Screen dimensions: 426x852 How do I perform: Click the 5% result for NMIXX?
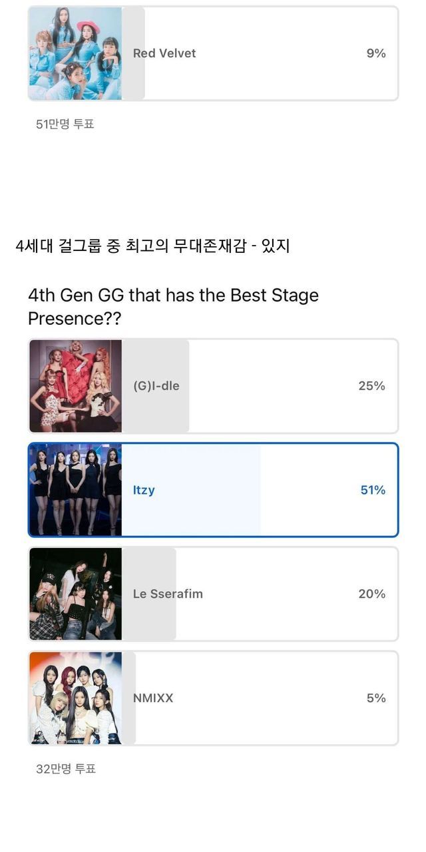point(376,698)
